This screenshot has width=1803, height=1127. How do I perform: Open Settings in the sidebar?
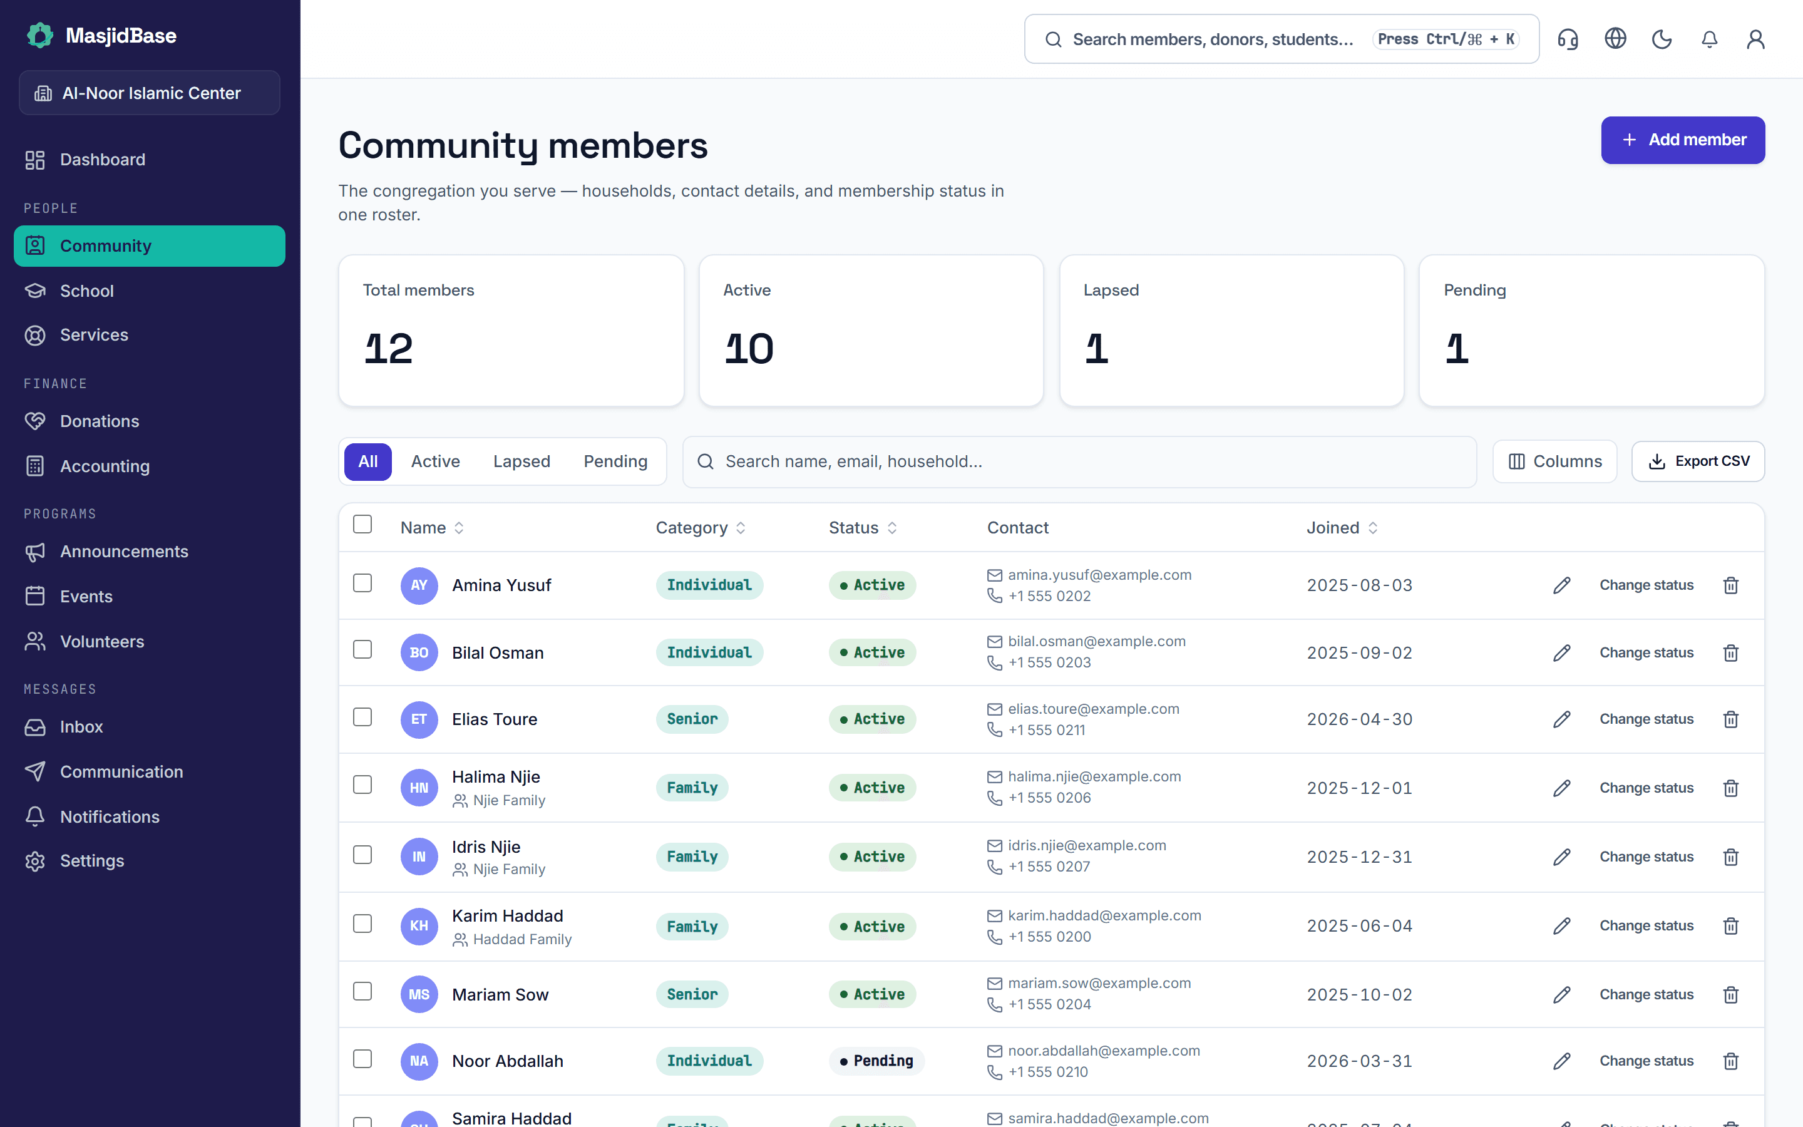point(150,861)
